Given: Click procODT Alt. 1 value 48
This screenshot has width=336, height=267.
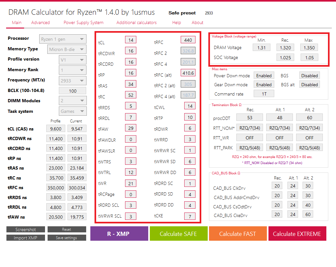Looking at the screenshot, I should 279,118.
